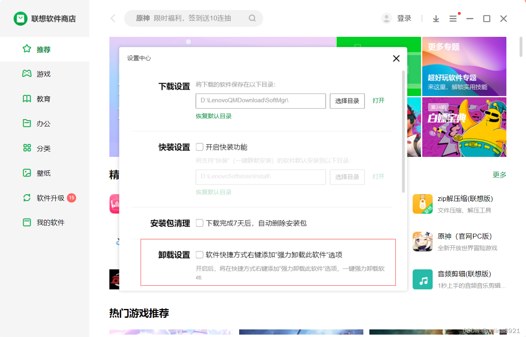Click the 音频剪辑(联想版) app title
The height and width of the screenshot is (337, 526).
464,274
